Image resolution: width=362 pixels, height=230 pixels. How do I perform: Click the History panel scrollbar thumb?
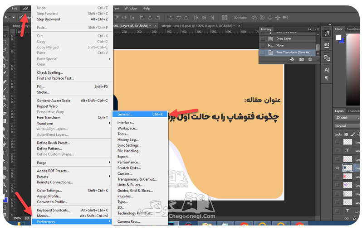tap(318, 47)
